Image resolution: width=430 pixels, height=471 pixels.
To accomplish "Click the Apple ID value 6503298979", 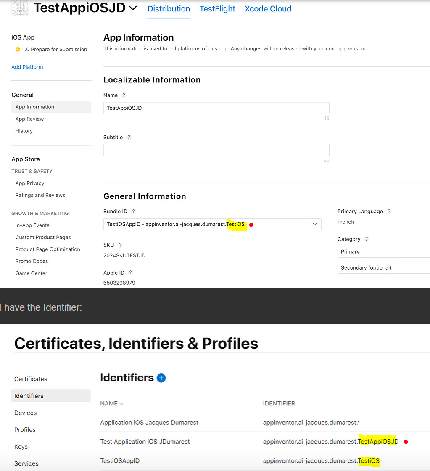I will 119,283.
